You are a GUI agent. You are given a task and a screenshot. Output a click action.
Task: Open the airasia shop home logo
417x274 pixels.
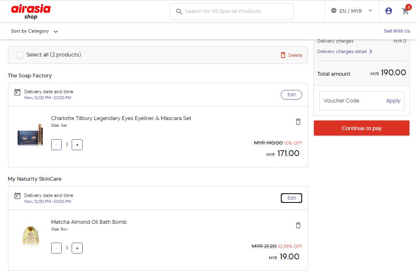click(31, 12)
